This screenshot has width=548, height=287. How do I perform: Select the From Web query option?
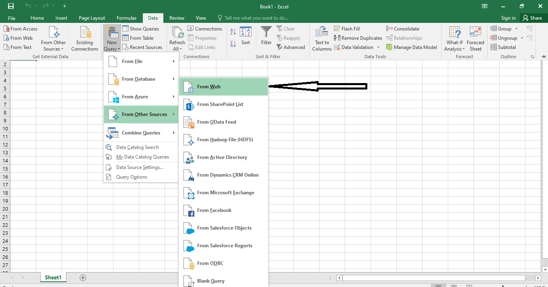208,86
